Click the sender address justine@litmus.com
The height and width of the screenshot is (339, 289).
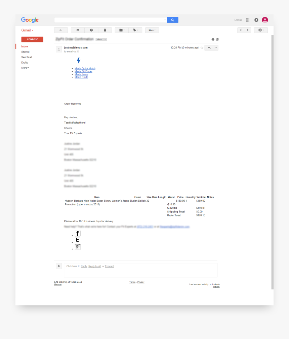coord(76,47)
